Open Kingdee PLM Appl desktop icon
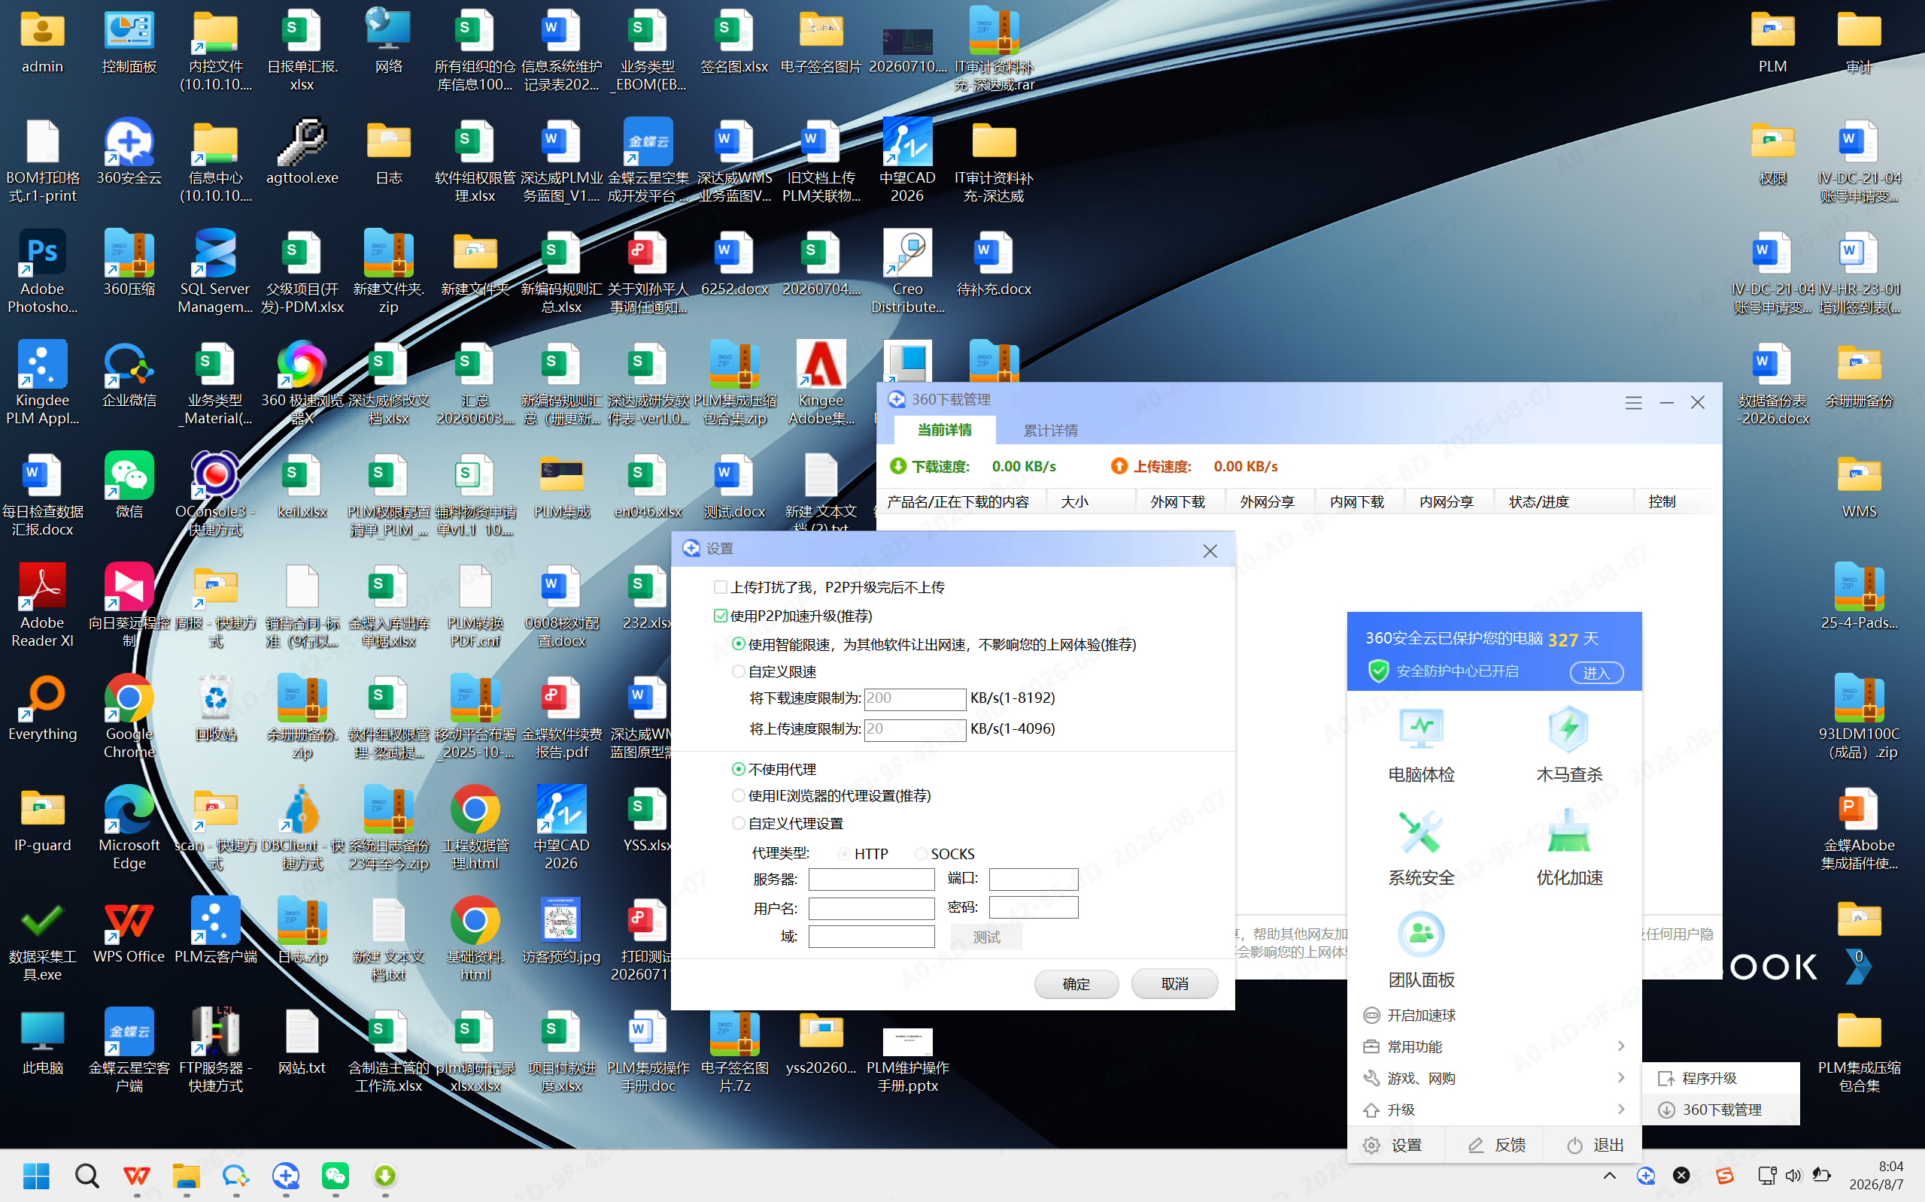This screenshot has height=1202, width=1925. point(43,383)
